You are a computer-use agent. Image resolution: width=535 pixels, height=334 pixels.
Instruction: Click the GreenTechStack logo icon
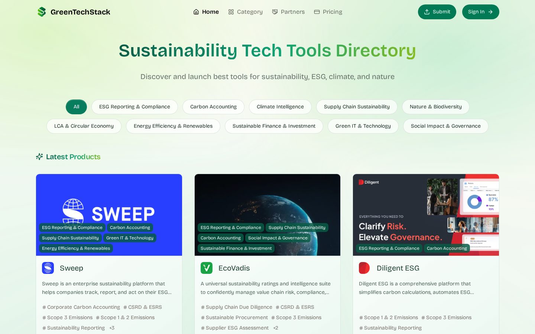tap(42, 12)
